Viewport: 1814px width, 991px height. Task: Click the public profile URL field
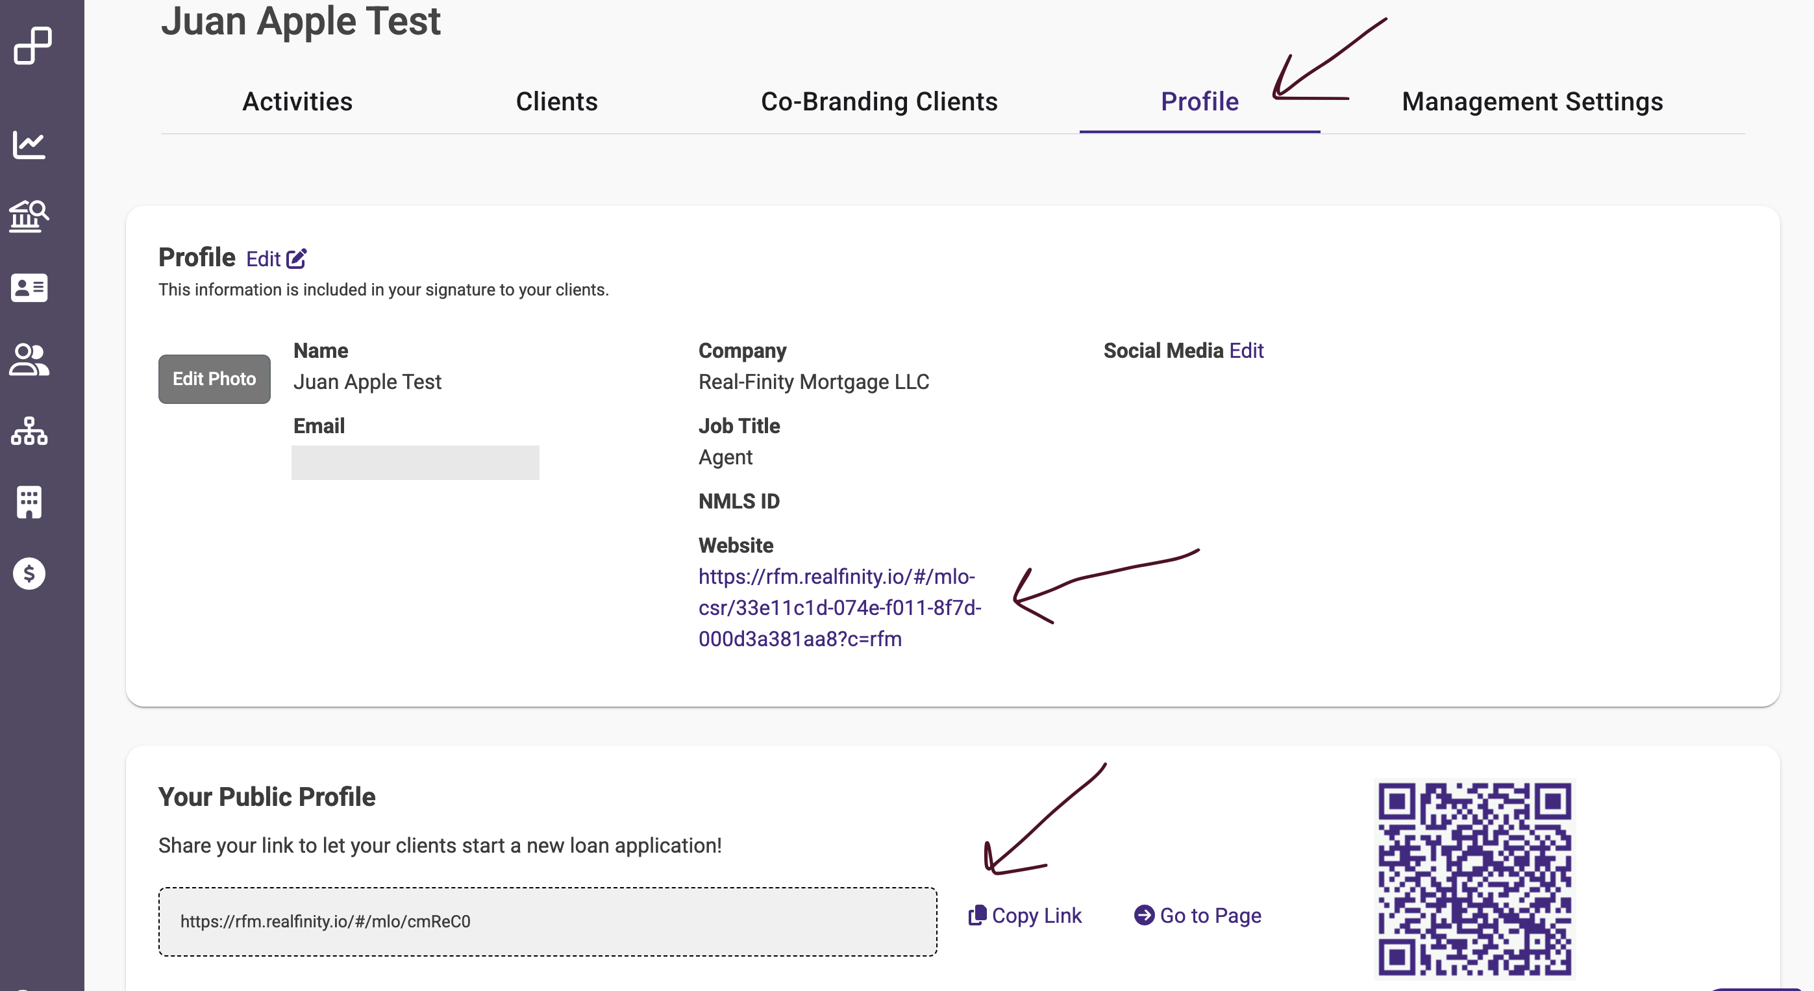547,922
